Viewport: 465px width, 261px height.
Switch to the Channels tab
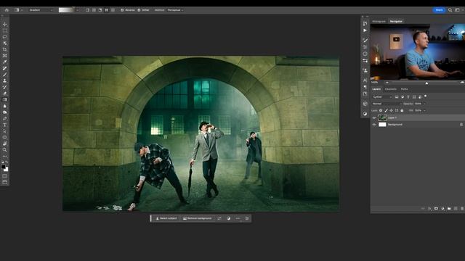[x=391, y=89]
